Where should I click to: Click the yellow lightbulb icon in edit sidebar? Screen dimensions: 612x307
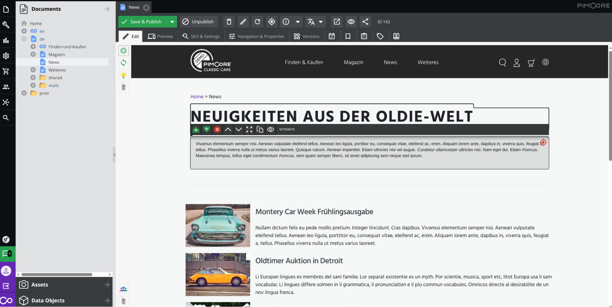click(123, 74)
